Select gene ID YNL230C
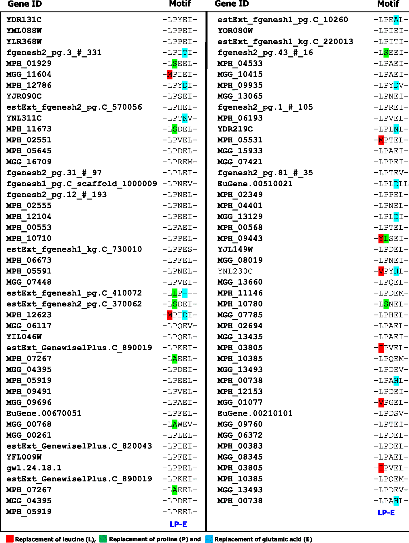This screenshot has width=409, height=543. click(235, 271)
